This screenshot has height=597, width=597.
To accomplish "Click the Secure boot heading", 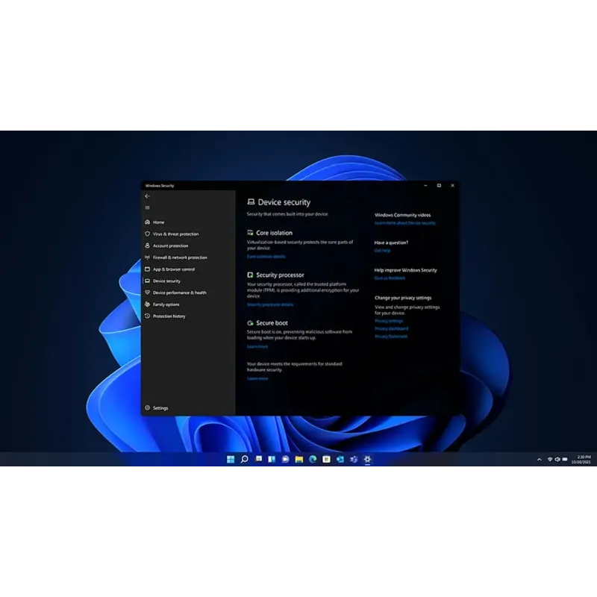I will [x=272, y=323].
